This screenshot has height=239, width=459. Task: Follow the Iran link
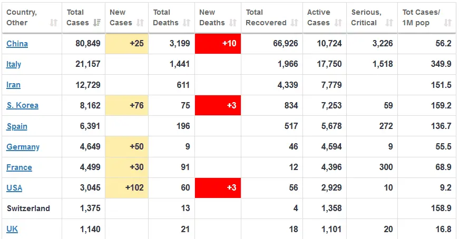(13, 85)
